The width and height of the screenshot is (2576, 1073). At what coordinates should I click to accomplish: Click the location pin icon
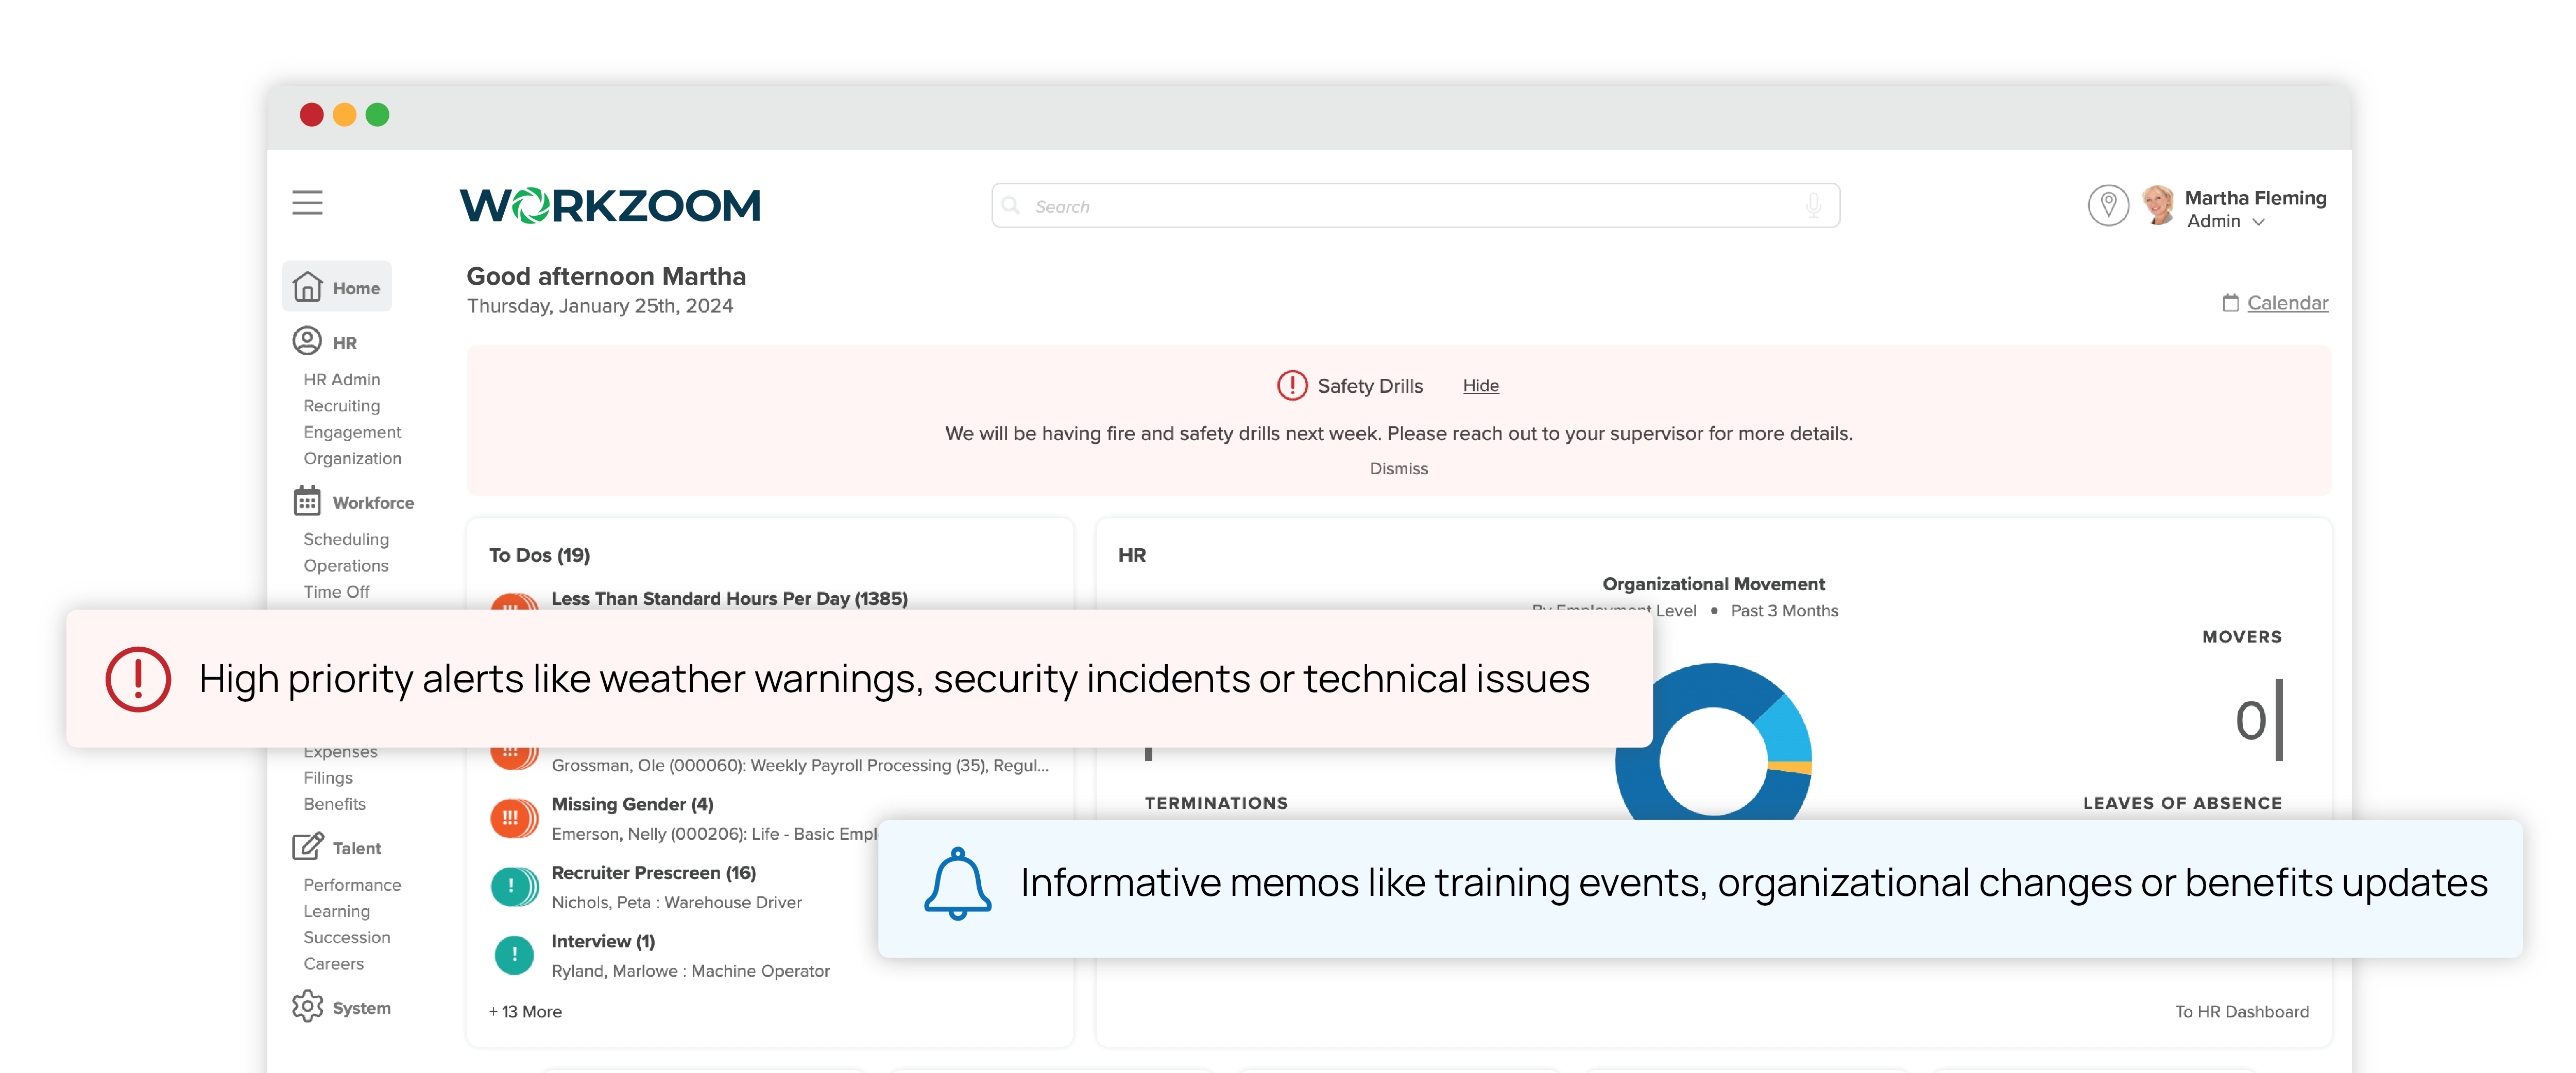tap(2108, 206)
